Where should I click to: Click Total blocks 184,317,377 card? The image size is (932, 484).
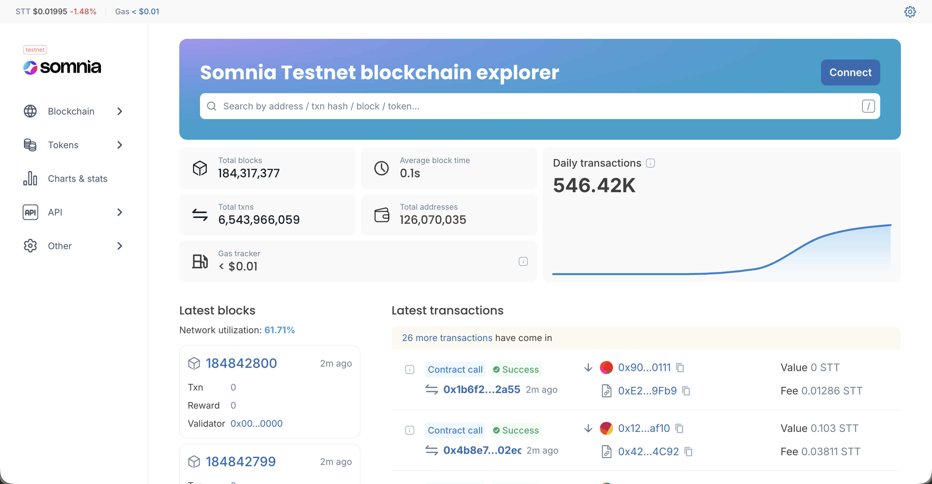click(x=267, y=168)
